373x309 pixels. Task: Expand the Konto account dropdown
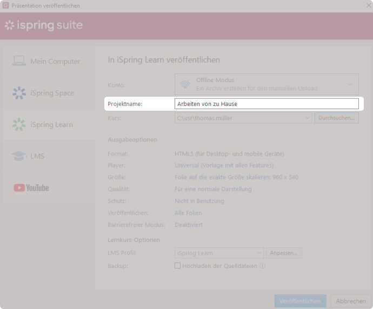350,84
